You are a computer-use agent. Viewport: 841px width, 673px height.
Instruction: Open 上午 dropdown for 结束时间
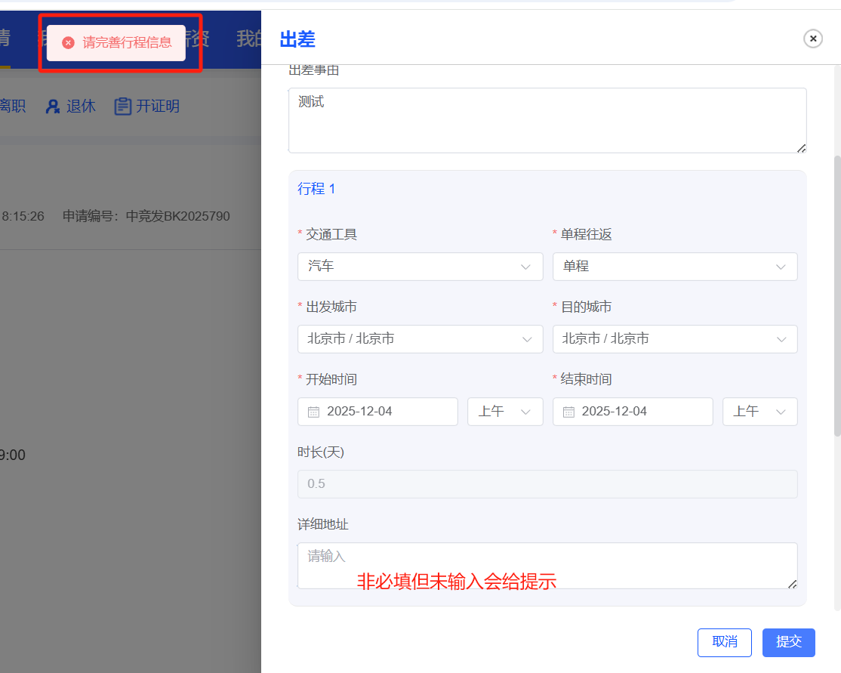[x=760, y=412]
